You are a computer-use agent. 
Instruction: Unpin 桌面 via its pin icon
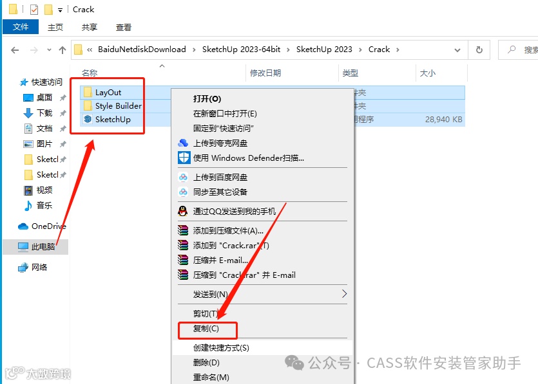pos(62,98)
